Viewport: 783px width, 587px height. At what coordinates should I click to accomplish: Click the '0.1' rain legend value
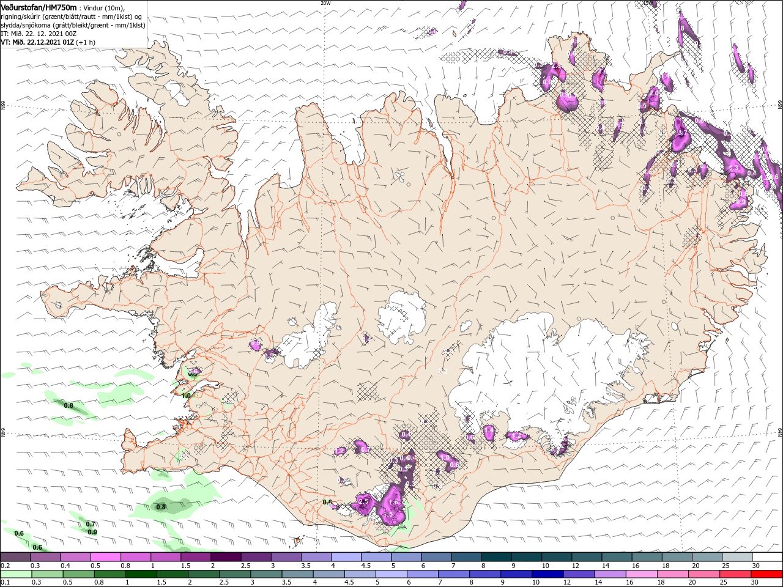tap(5, 583)
